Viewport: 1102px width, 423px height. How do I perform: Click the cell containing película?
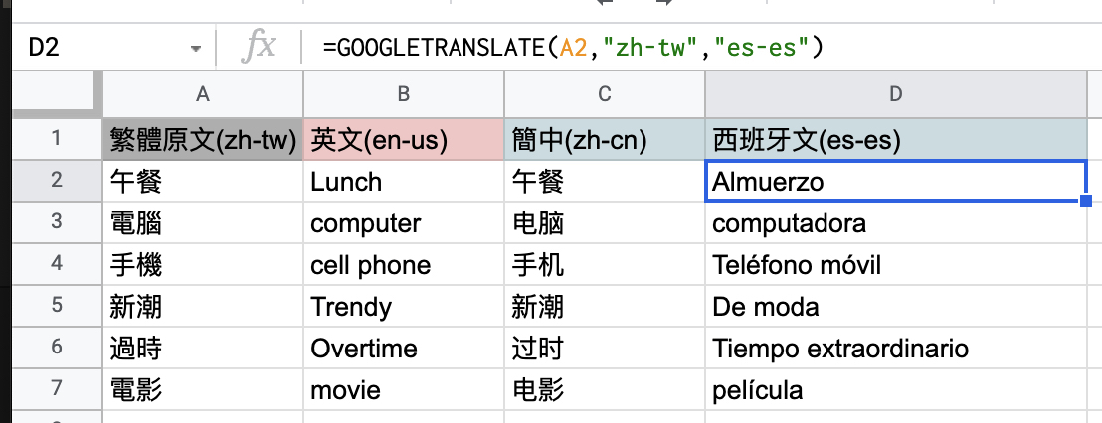pyautogui.click(x=895, y=390)
